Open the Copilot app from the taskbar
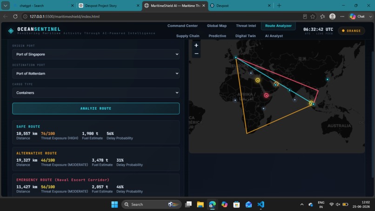The width and height of the screenshot is (375, 211). pyautogui.click(x=224, y=204)
